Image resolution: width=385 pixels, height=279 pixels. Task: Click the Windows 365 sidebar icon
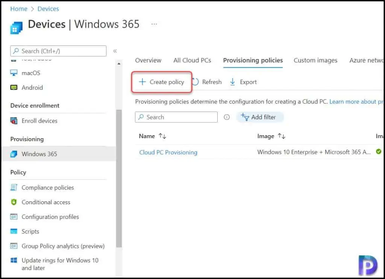point(14,154)
